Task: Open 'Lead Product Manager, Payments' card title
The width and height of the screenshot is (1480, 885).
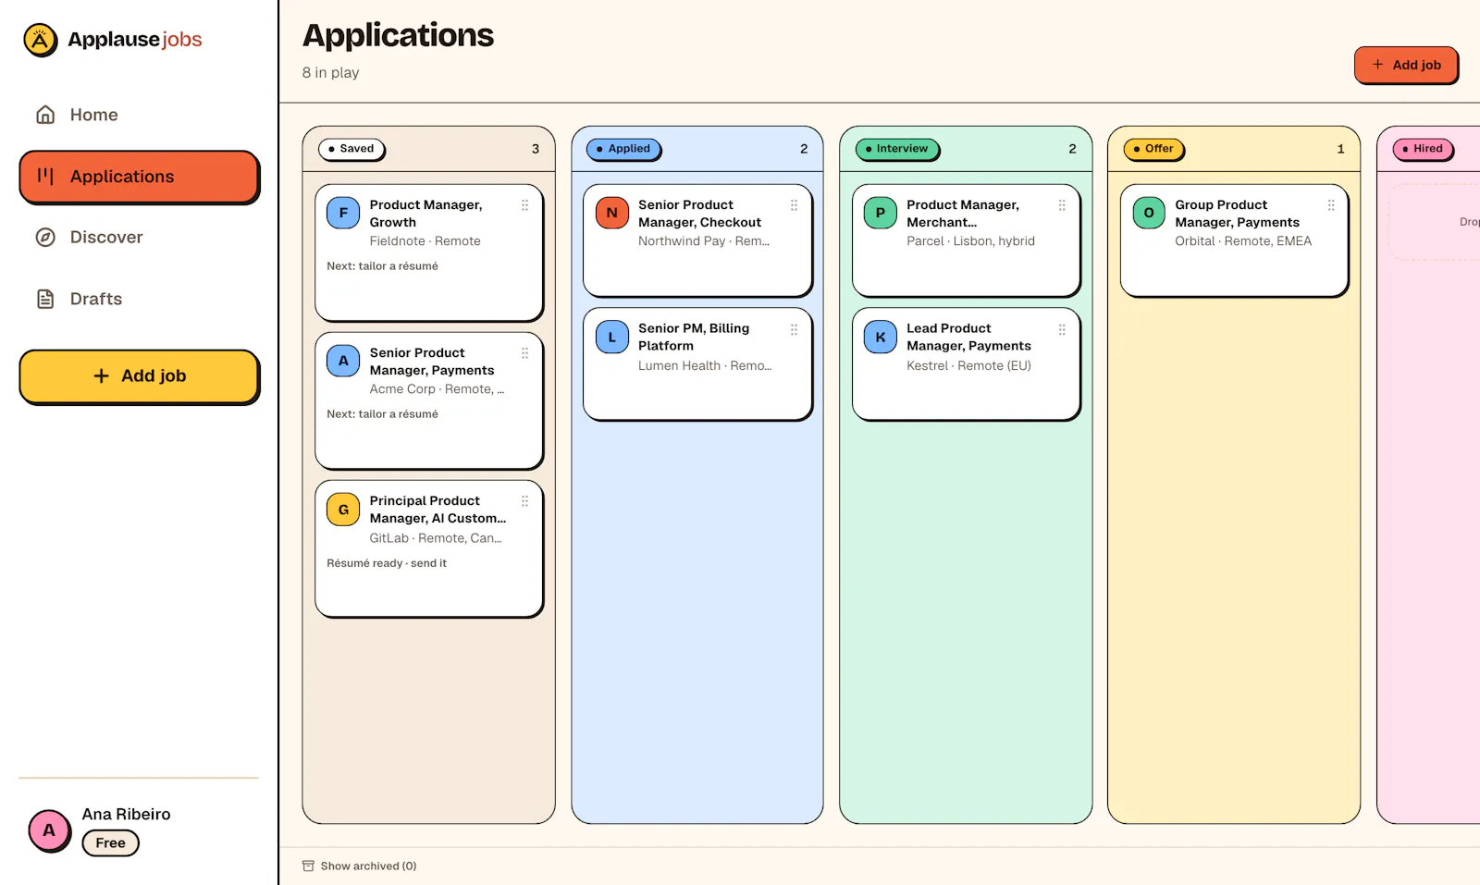Action: click(x=968, y=338)
